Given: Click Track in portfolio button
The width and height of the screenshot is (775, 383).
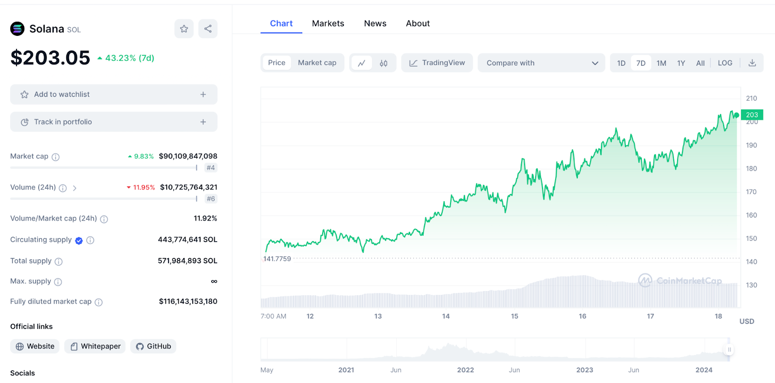Looking at the screenshot, I should (x=114, y=122).
